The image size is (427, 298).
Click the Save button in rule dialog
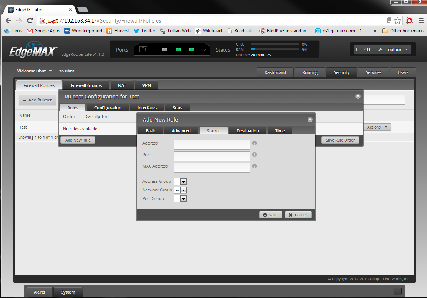[270, 215]
